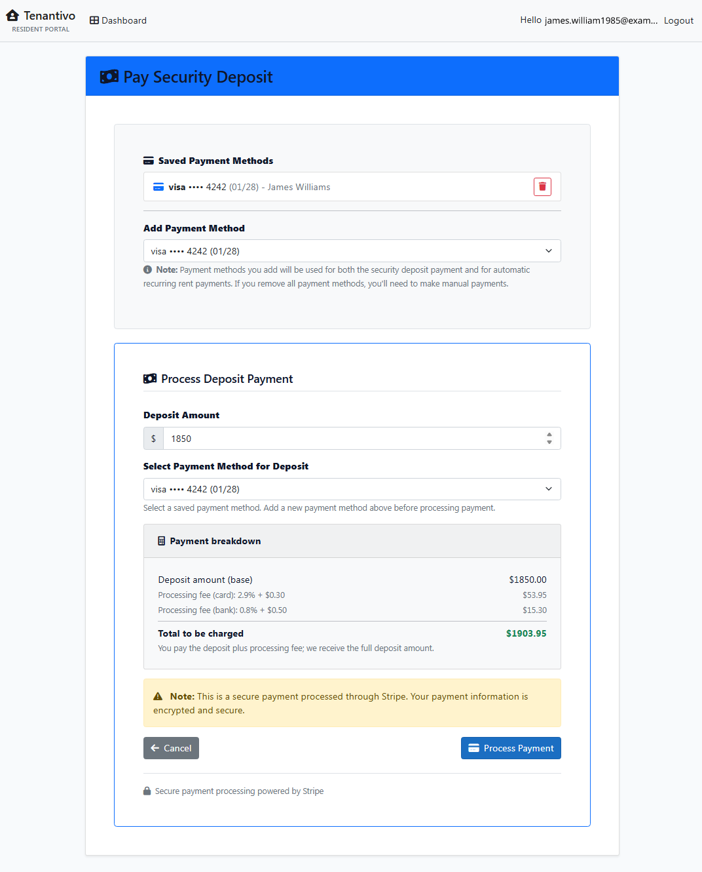Click the Total to be charged label
The height and width of the screenshot is (872, 702).
(200, 633)
